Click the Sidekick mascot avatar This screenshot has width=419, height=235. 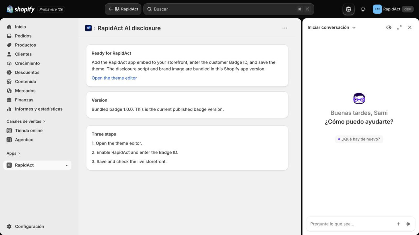point(359,98)
